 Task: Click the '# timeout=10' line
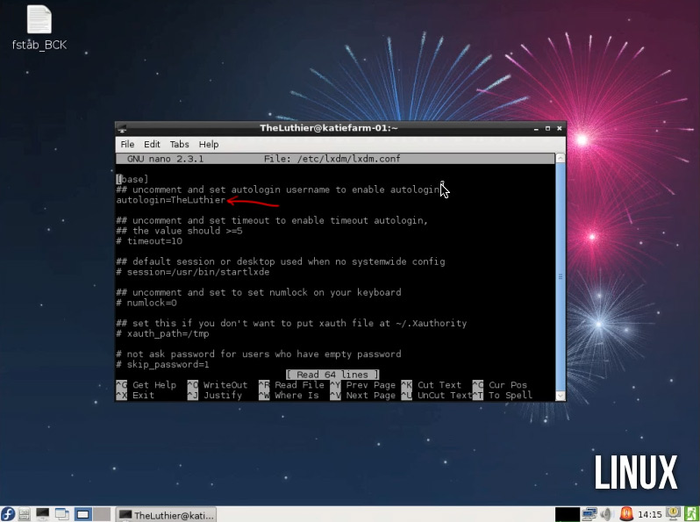tap(149, 241)
